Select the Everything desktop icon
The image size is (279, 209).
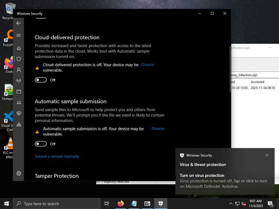click(x=8, y=38)
